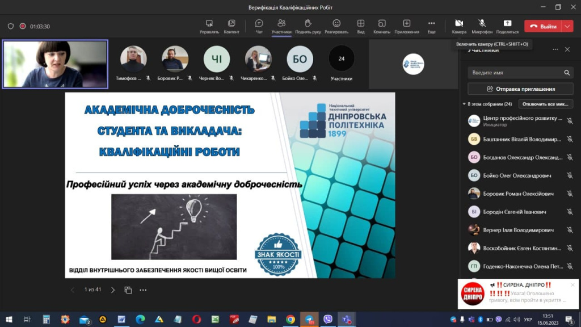Toggle mic of Бородін Євгеній Іванович
Screen dimensions: 581x327
(x=570, y=212)
